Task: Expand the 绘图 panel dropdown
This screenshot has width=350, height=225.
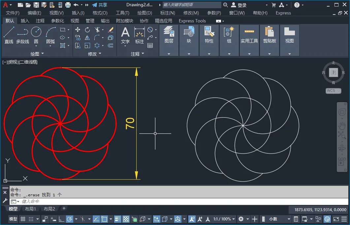Action: (x=37, y=54)
